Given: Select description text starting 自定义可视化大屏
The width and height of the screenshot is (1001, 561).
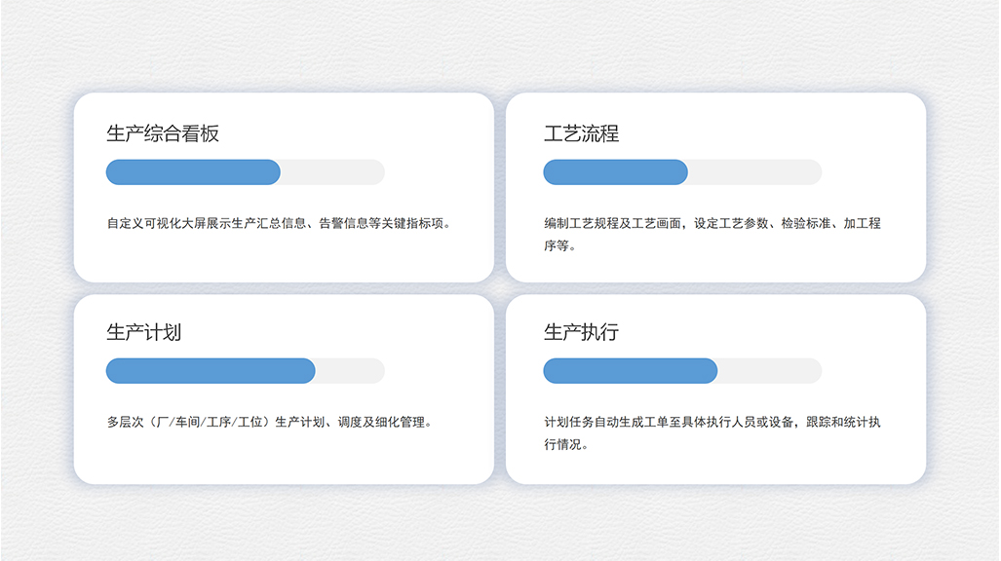Looking at the screenshot, I should click(280, 223).
